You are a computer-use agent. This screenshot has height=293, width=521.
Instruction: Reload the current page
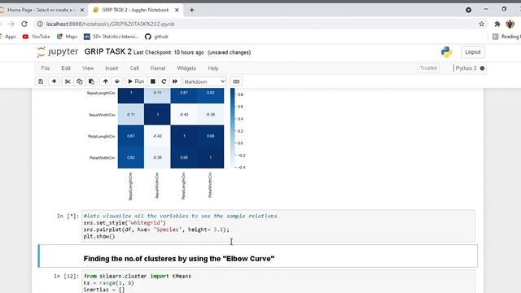click(x=24, y=24)
